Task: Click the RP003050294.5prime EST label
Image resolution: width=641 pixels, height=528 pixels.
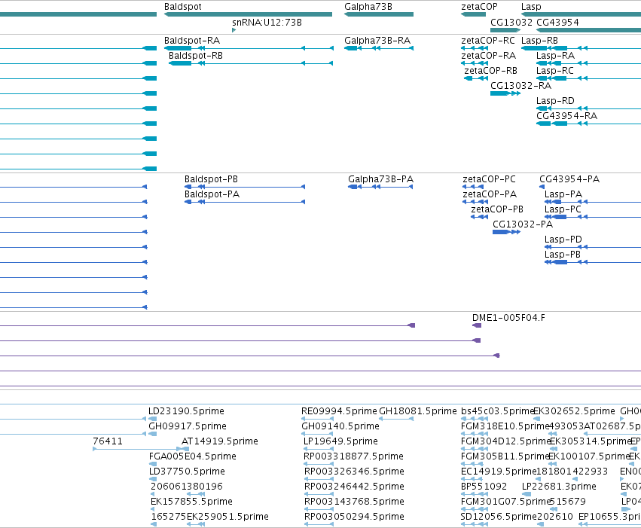Action: 354,517
